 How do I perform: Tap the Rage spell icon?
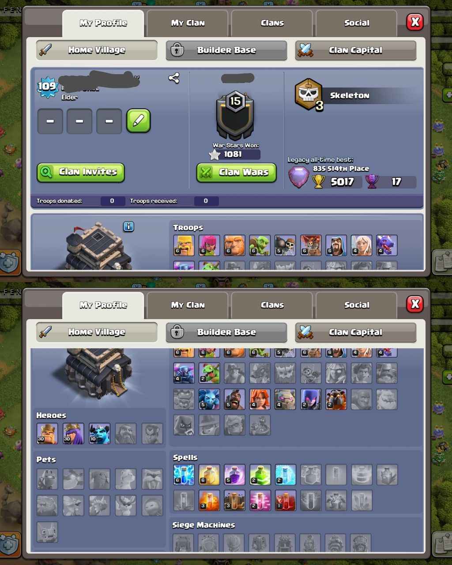point(234,475)
